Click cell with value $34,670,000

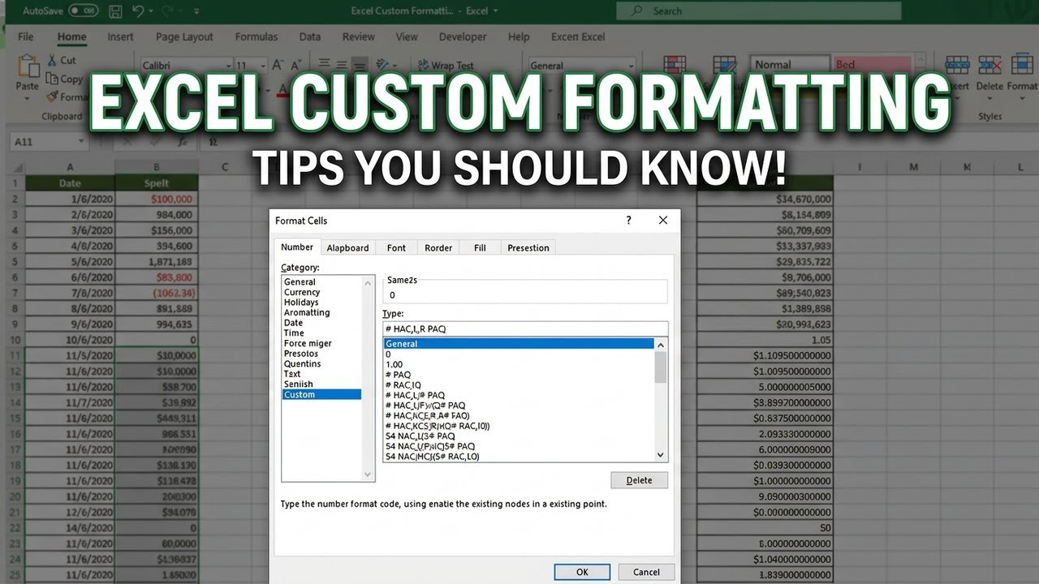[x=765, y=199]
